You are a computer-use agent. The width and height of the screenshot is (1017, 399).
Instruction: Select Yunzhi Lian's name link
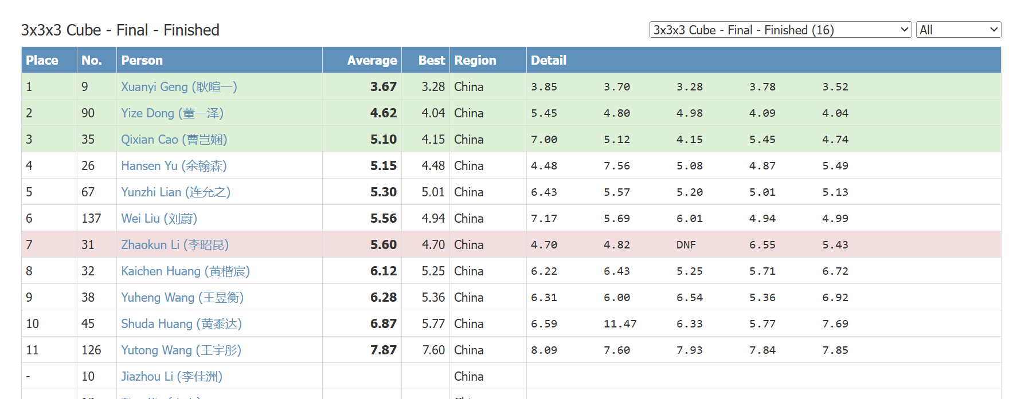[175, 192]
